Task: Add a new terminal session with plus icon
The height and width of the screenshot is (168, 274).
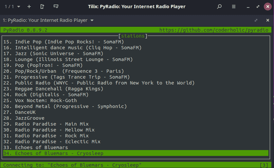Action: pos(29,7)
